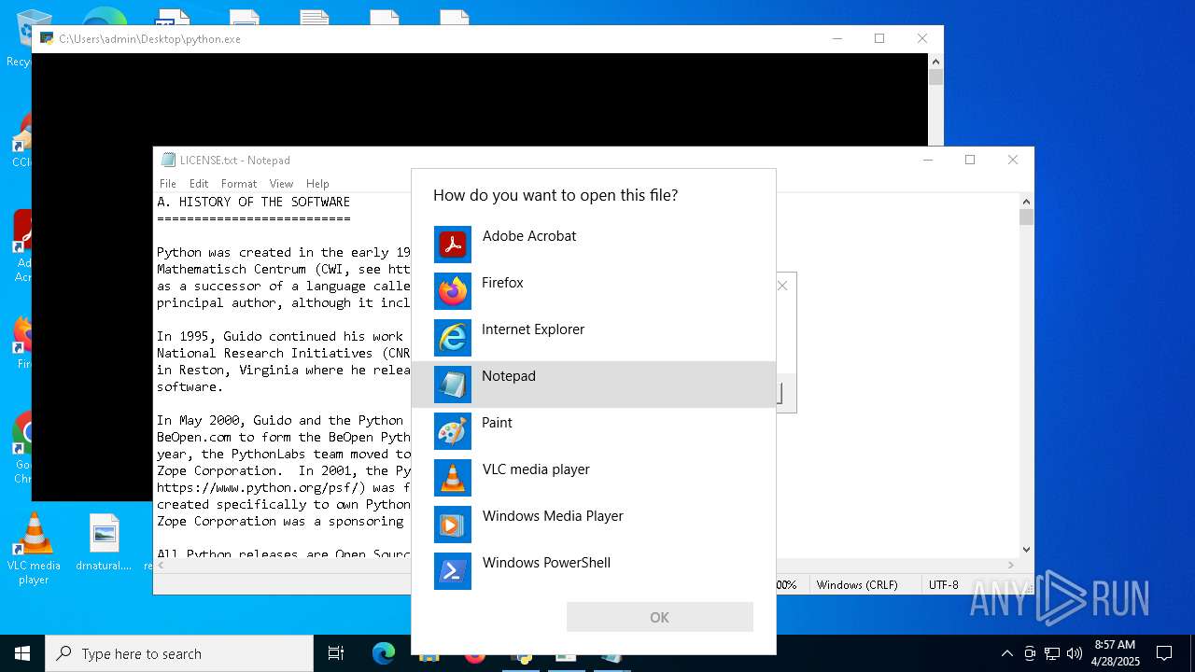This screenshot has width=1195, height=672.
Task: Open the Help menu in Notepad
Action: coord(317,184)
